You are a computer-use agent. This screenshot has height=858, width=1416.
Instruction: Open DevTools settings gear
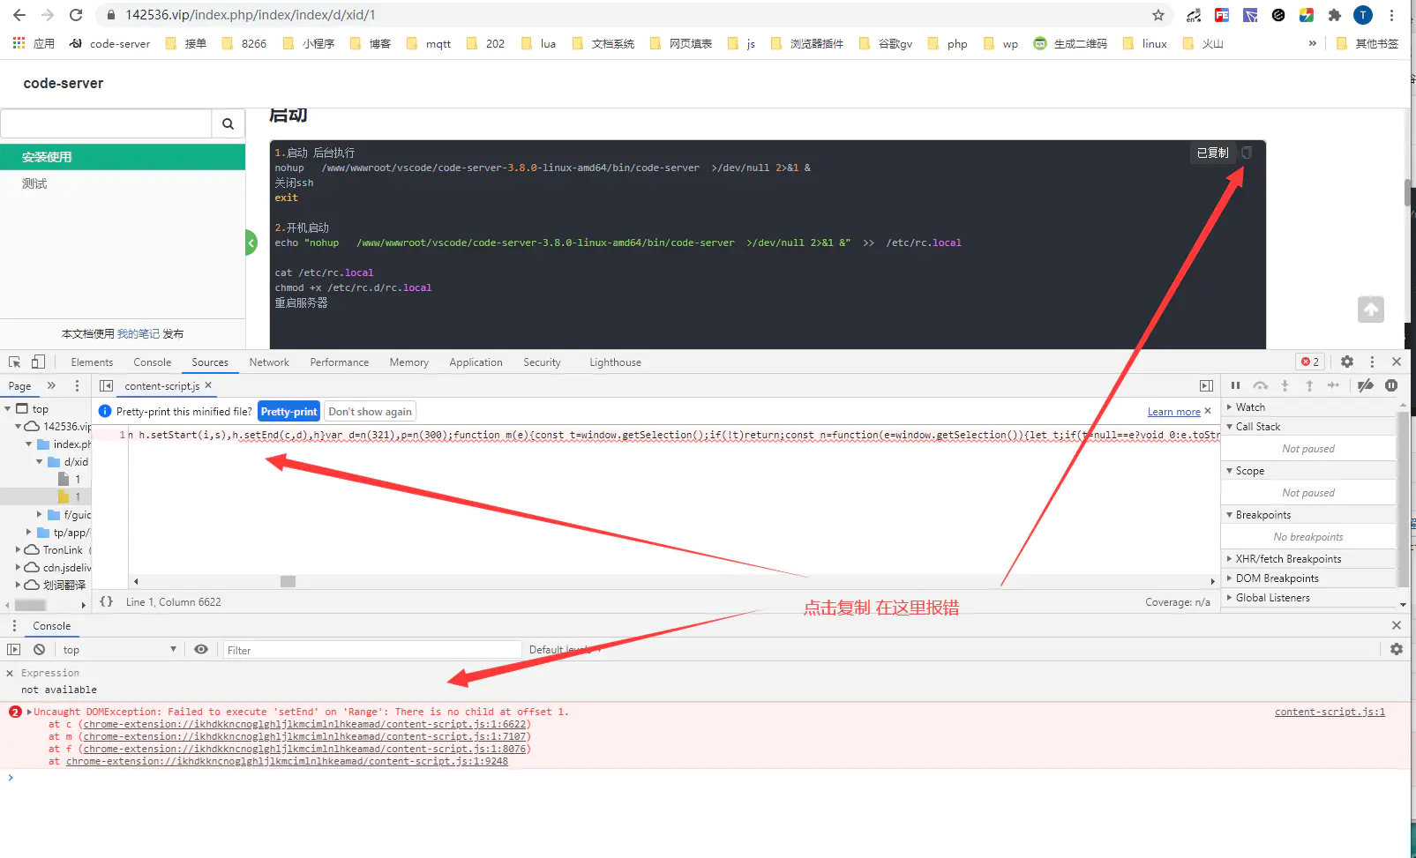1346,362
